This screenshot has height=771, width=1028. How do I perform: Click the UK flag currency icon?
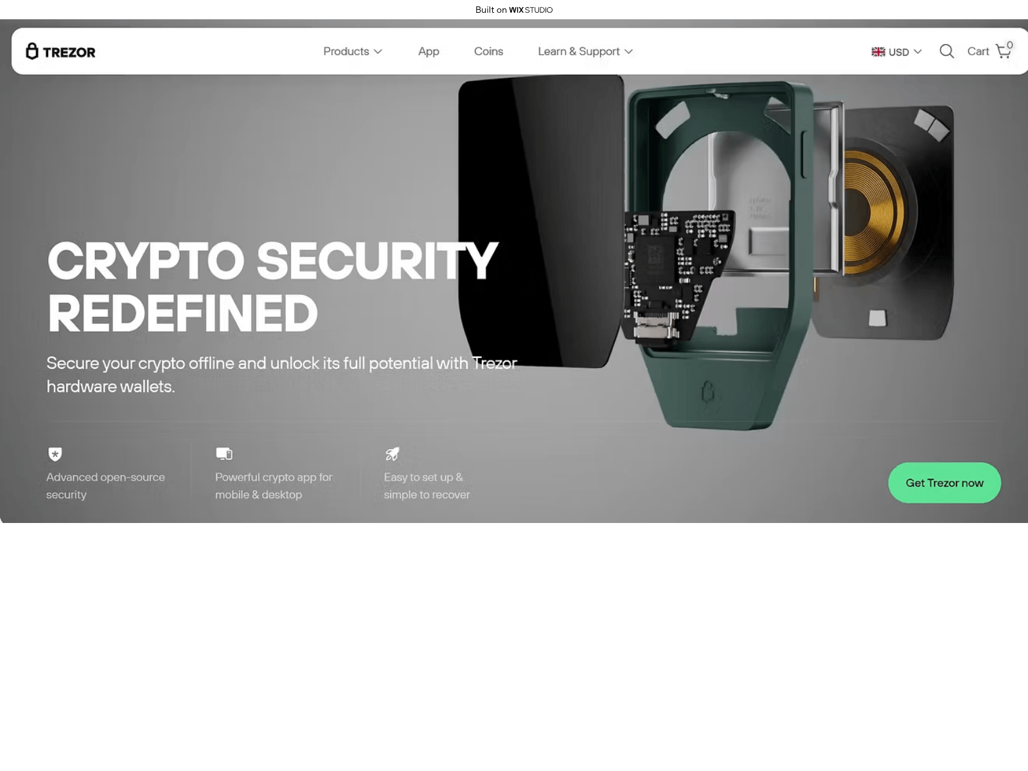(x=878, y=52)
